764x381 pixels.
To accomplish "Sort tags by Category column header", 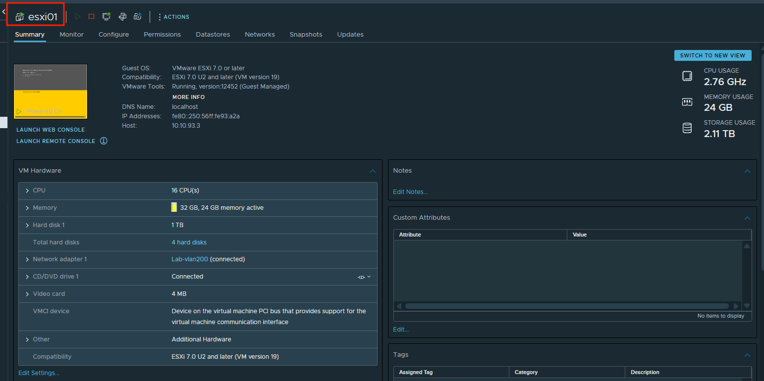I will (567, 372).
